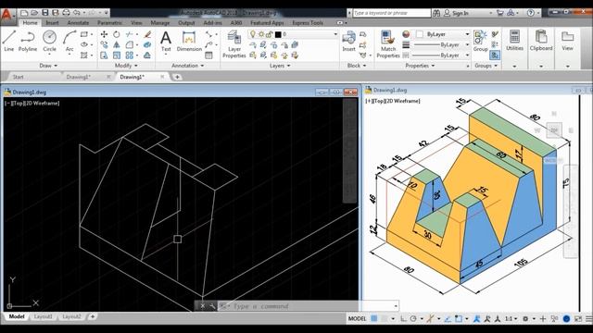Expand the Block panel

(357, 66)
